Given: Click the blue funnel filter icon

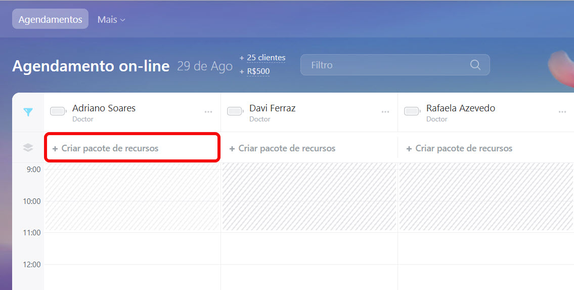Looking at the screenshot, I should point(28,112).
